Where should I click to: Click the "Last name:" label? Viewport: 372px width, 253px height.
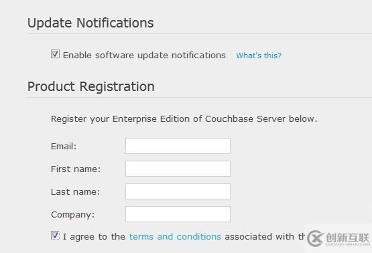coord(76,191)
